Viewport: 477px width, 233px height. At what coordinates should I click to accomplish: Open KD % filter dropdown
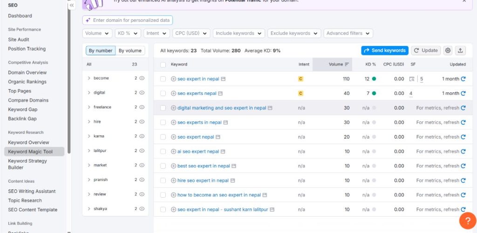point(128,33)
